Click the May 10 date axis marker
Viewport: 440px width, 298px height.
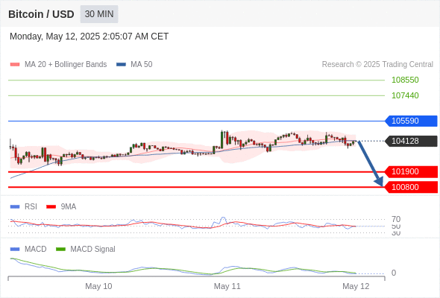point(98,286)
